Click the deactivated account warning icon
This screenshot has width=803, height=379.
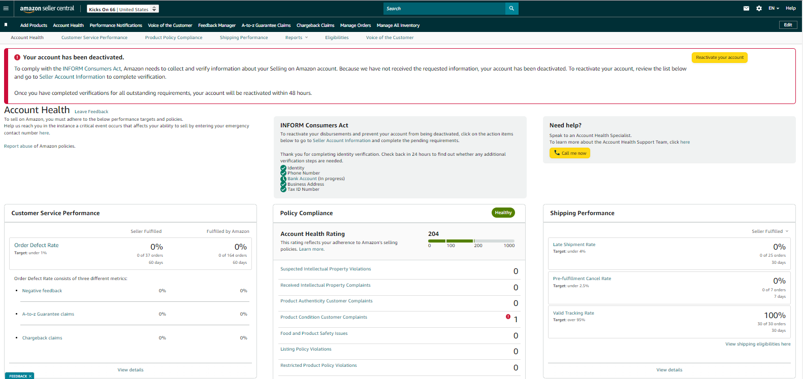17,57
